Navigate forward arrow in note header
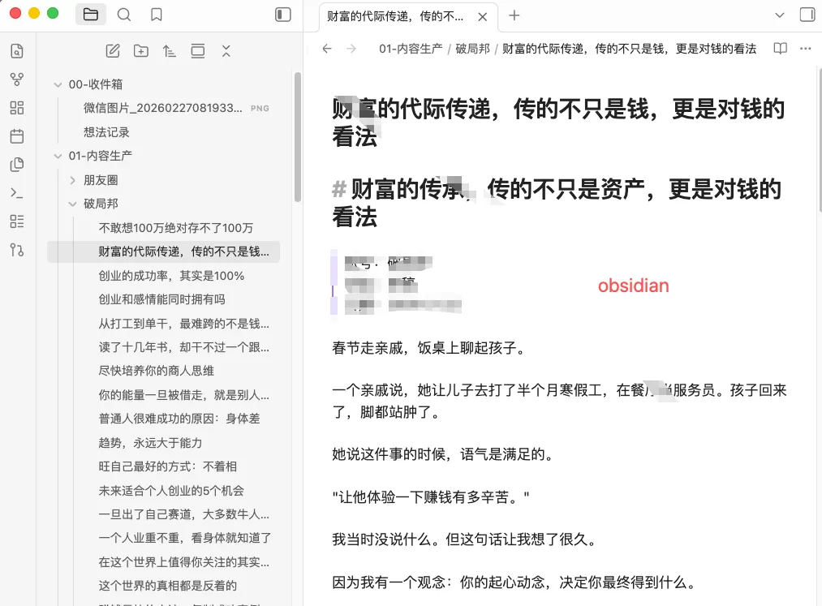This screenshot has height=606, width=822. [351, 49]
